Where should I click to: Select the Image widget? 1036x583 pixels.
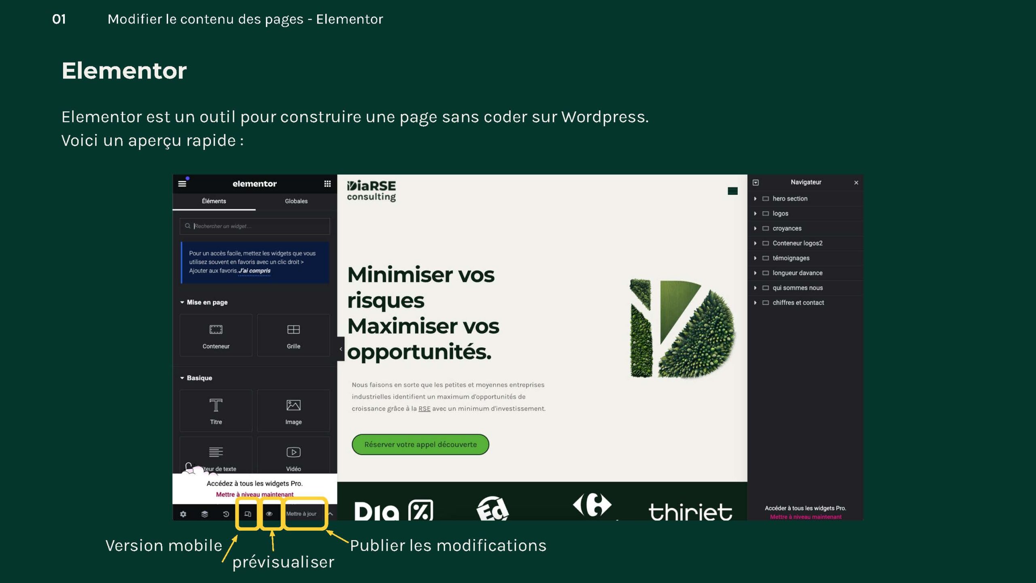coord(293,411)
